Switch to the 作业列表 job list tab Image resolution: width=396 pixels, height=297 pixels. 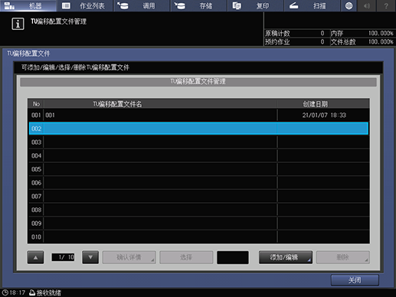point(85,5)
